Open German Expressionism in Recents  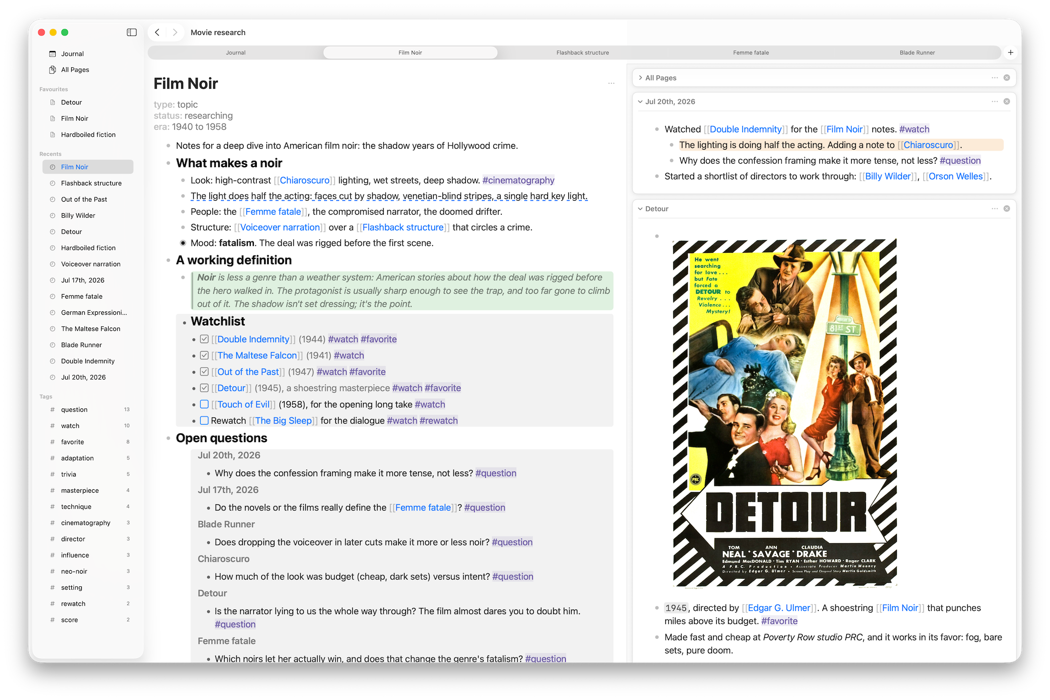[88, 313]
